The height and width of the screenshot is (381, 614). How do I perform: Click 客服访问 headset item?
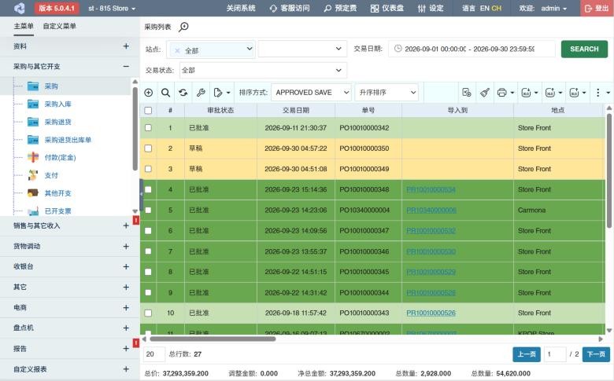[x=290, y=8]
